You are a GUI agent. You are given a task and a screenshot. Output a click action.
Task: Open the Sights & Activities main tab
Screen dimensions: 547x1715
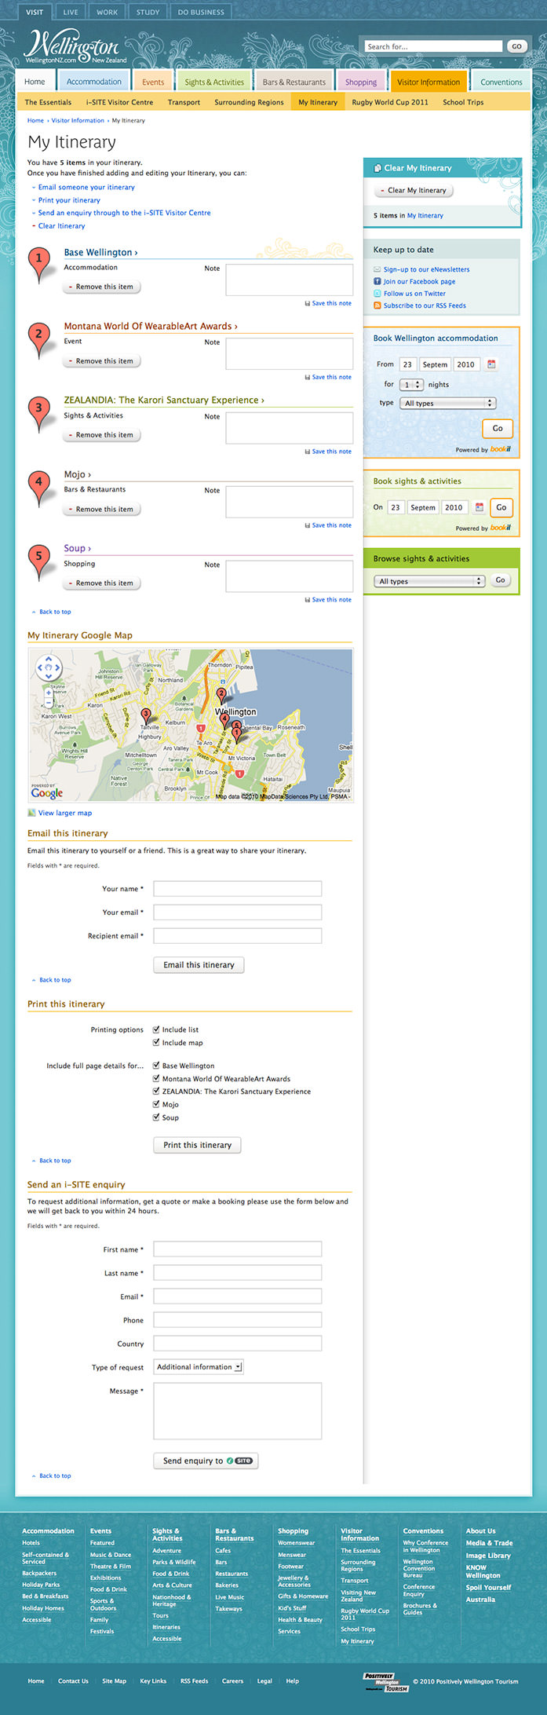coord(214,82)
